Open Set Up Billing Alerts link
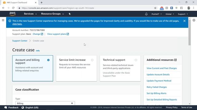Screen dimensions: 197x110 click(x=156, y=93)
